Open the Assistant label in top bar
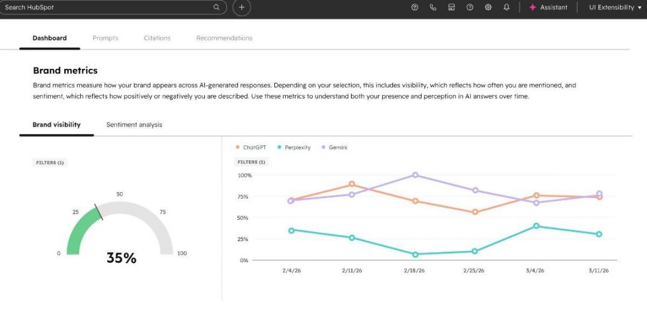The image size is (647, 310). coord(554,7)
